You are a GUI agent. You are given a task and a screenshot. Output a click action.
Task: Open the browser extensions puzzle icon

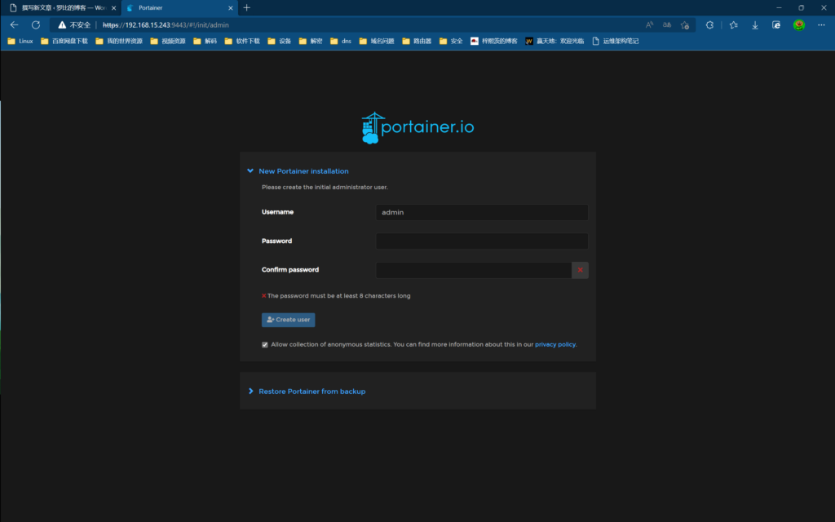(709, 25)
